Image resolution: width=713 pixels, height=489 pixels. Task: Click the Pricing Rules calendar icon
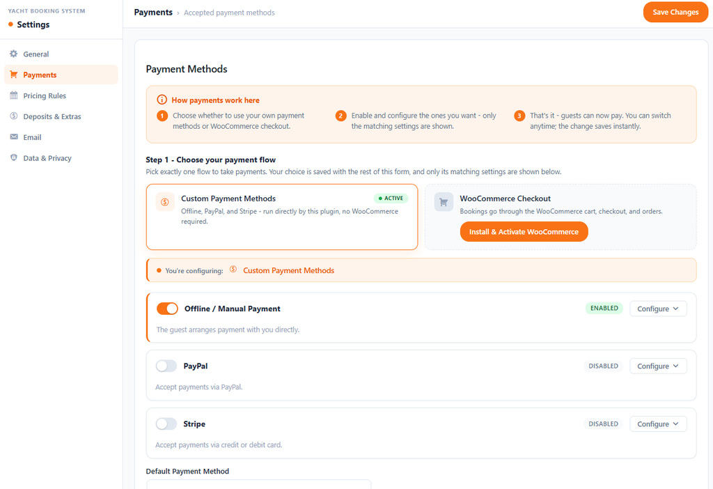(14, 95)
